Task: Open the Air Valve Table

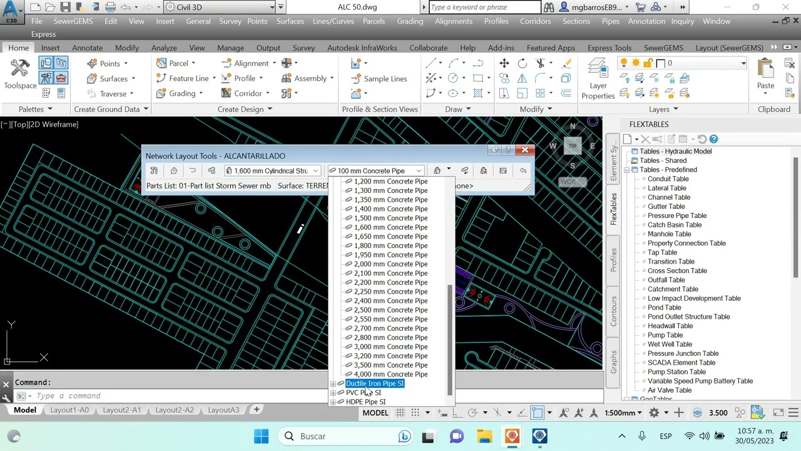Action: (669, 390)
